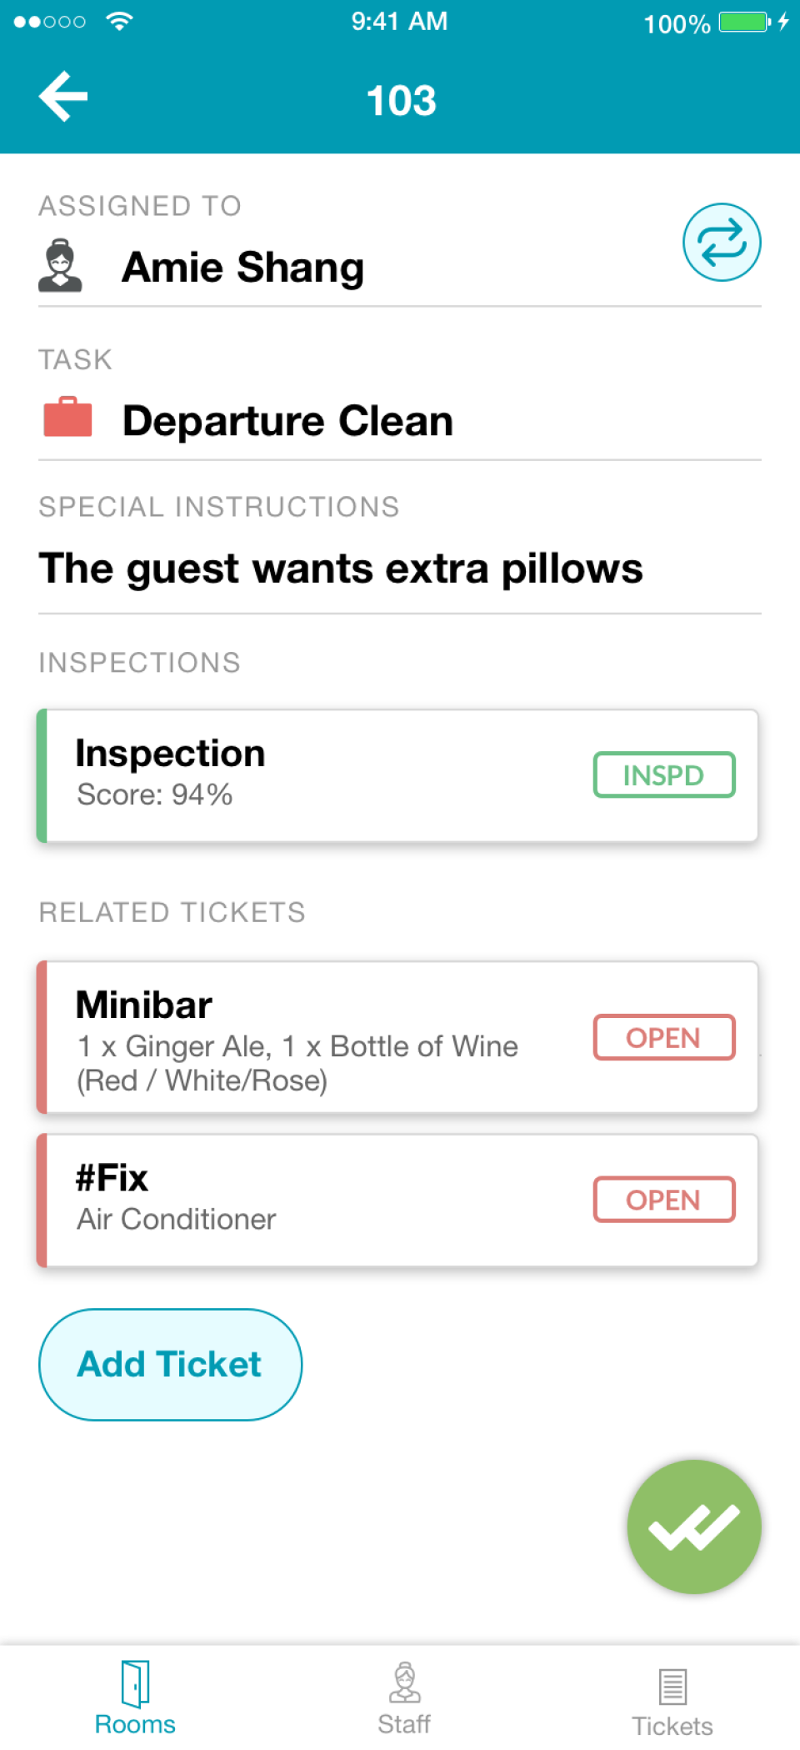This screenshot has width=800, height=1750.
Task: Select the Departure Clean task text
Action: tap(287, 420)
